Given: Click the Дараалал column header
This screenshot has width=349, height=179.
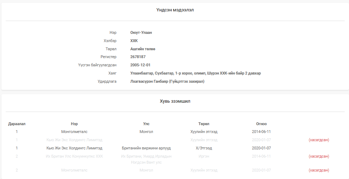Looking at the screenshot, I should 17,124.
